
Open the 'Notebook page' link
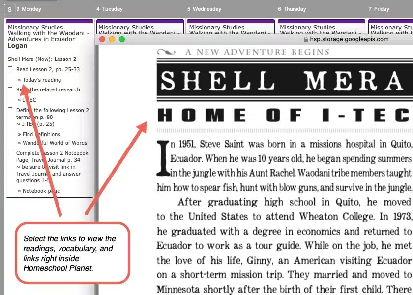41,191
